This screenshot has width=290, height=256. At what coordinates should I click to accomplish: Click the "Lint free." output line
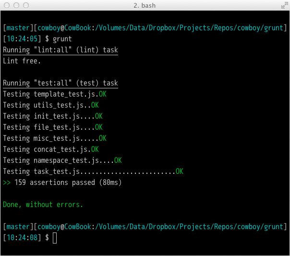click(22, 61)
